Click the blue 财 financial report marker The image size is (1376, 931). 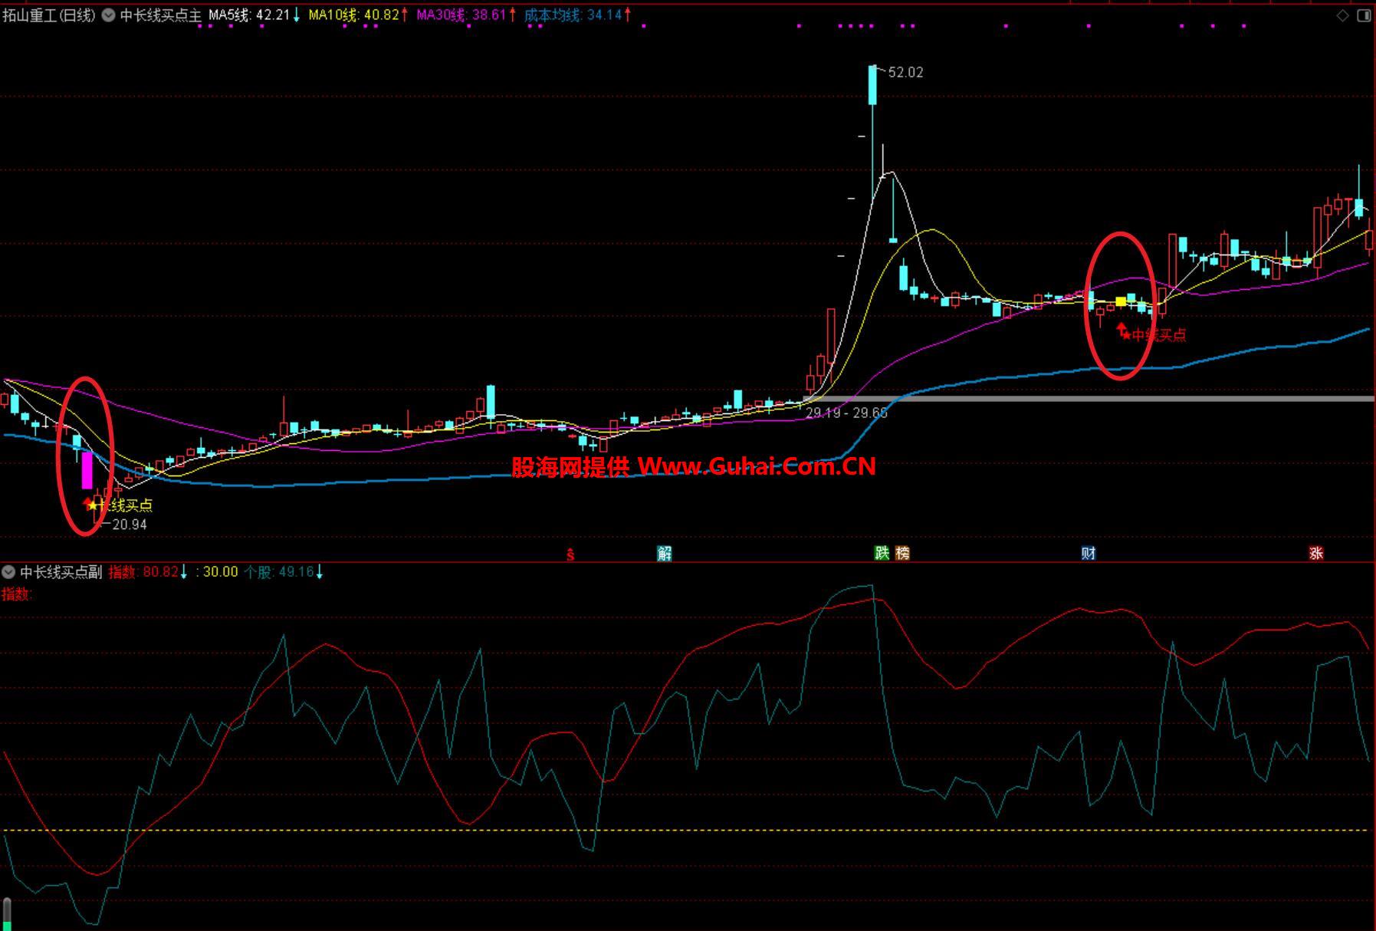click(x=1089, y=554)
